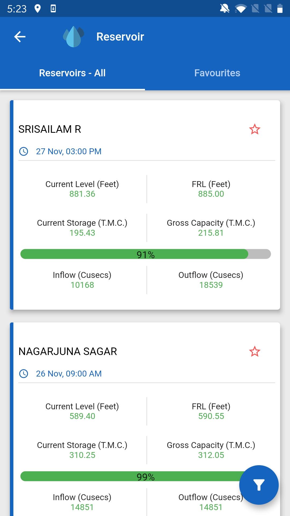Toggle favourite star for NAGARJUNA SAGAR
This screenshot has height=516, width=290.
(x=255, y=352)
